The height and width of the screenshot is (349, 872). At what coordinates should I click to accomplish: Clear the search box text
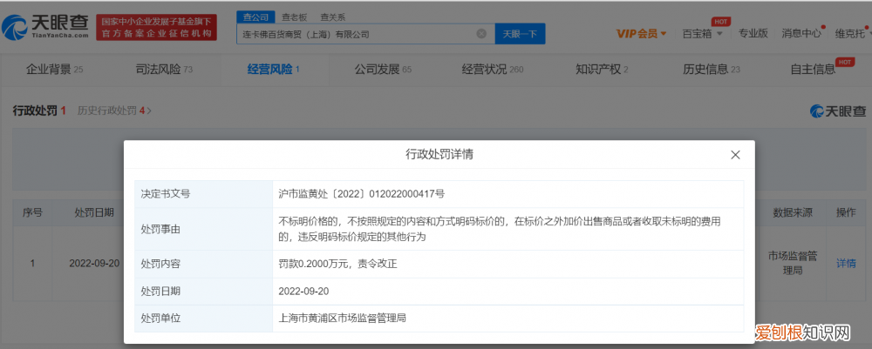tap(481, 34)
